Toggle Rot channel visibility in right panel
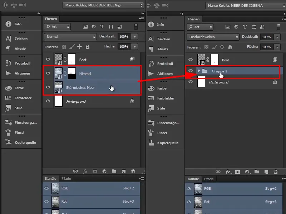Viewport: 286px width, 214px height. click(189, 202)
